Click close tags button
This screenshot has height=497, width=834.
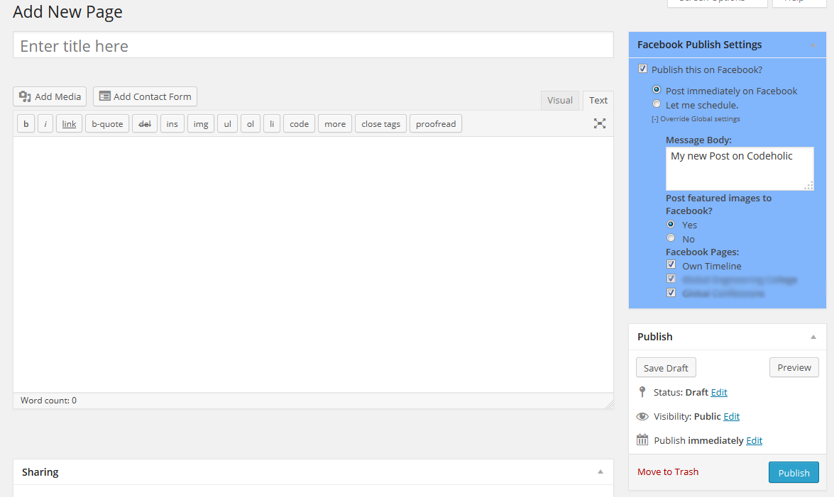[x=381, y=124]
